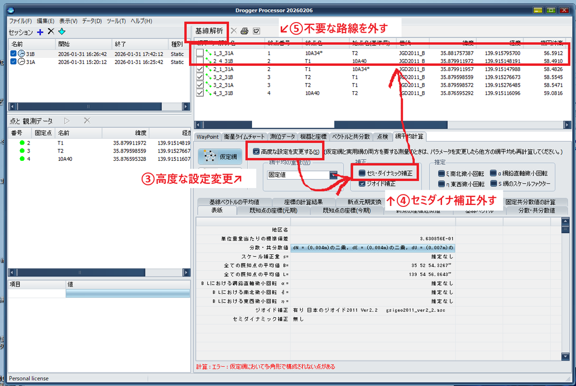Uncheck baseline 3_2_31A checkbox

click(200, 85)
